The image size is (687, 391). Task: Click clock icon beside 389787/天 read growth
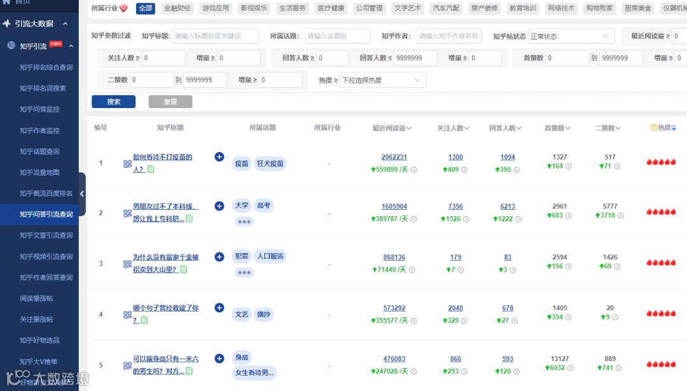point(413,219)
